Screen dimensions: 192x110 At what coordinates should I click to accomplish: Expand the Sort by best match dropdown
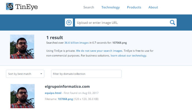(x=25, y=74)
